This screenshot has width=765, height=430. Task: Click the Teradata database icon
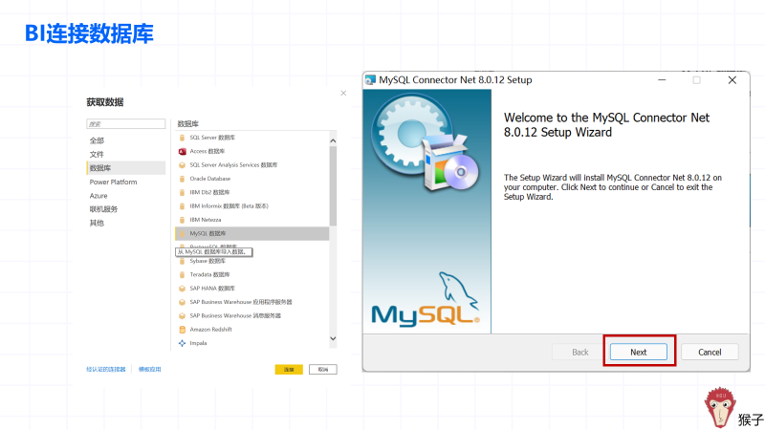[x=182, y=275]
